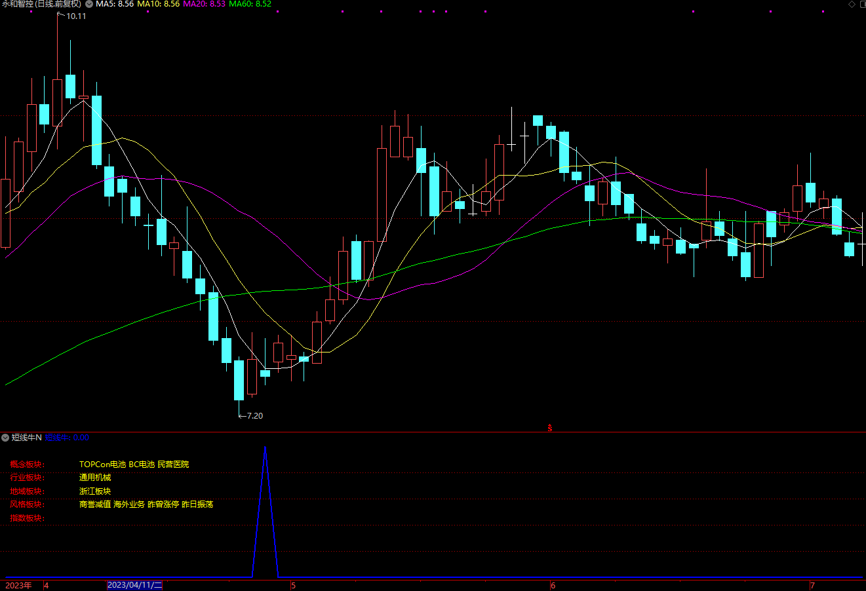866x591 pixels.
Task: Click the 风格板块 row label
Action: coord(28,505)
